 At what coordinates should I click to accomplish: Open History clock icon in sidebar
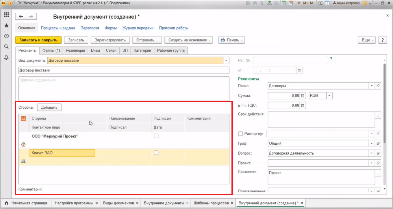point(6,36)
